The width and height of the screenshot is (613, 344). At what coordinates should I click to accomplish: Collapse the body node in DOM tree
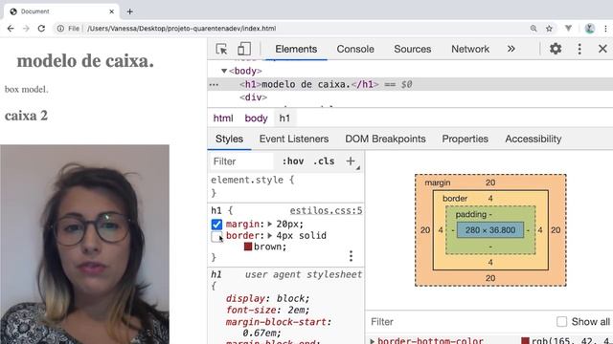pyautogui.click(x=224, y=71)
